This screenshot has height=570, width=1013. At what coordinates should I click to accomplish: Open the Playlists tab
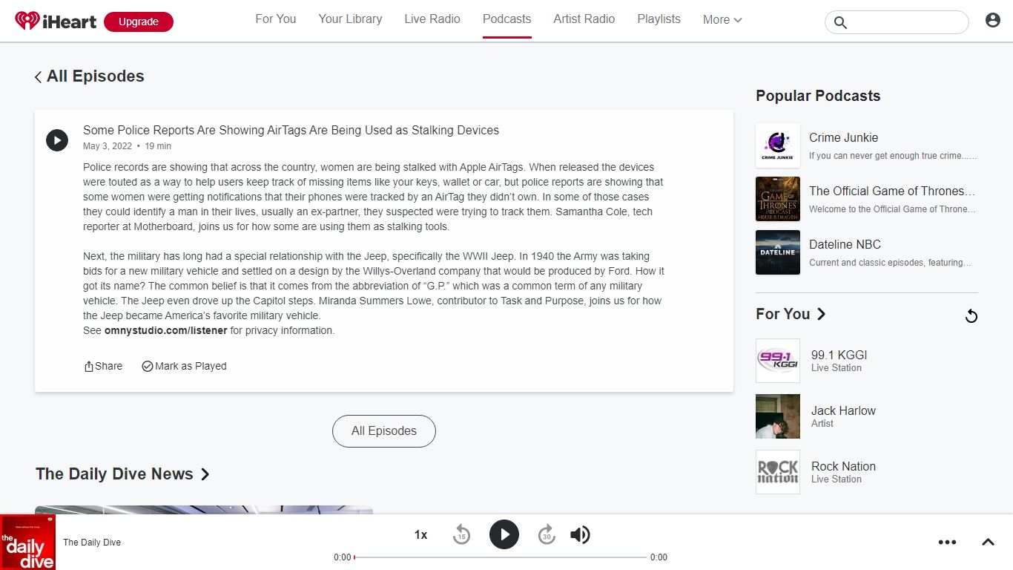point(659,19)
